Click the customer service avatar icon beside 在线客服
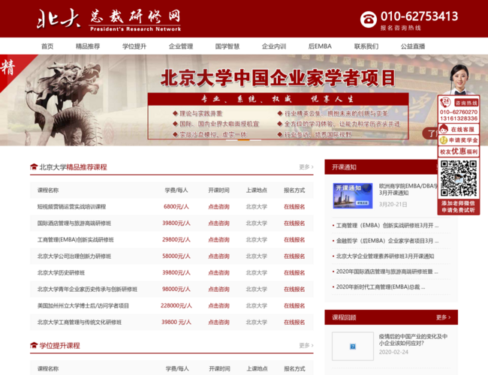488x375 pixels. (444, 129)
